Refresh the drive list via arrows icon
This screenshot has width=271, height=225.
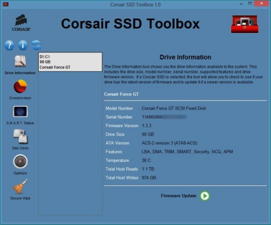point(36,45)
